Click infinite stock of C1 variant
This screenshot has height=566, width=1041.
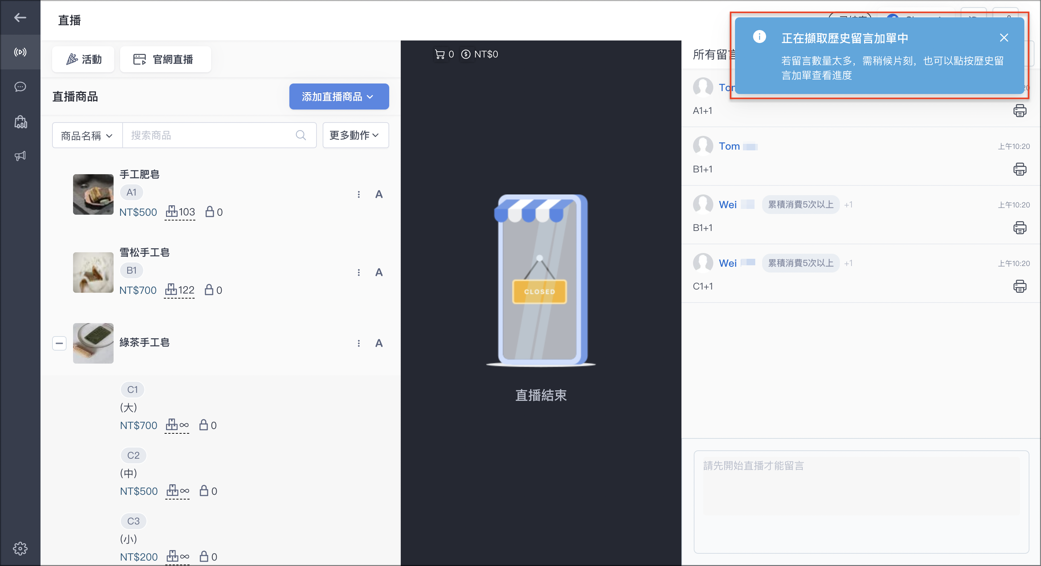point(177,425)
